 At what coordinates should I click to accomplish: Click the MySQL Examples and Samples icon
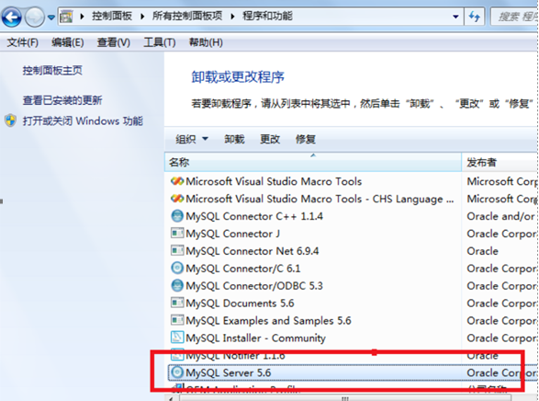click(x=177, y=320)
